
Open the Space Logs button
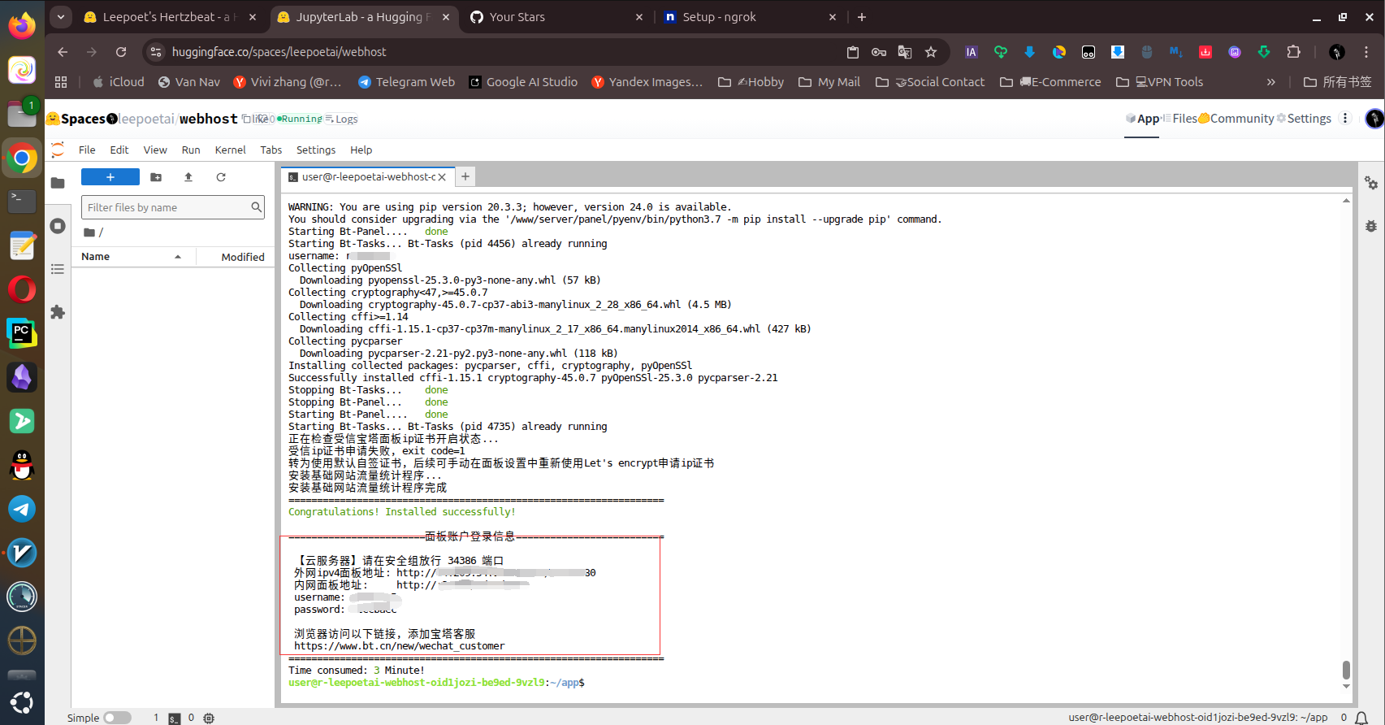click(x=342, y=119)
